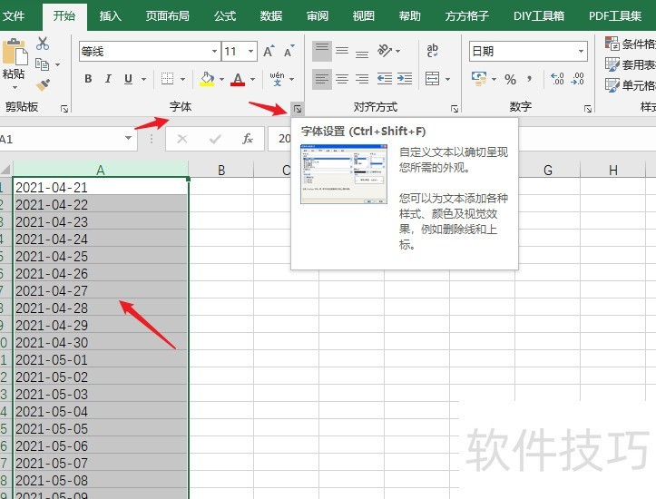Select the Format Painter brush
Screen dimensions: 656x499
click(43, 85)
